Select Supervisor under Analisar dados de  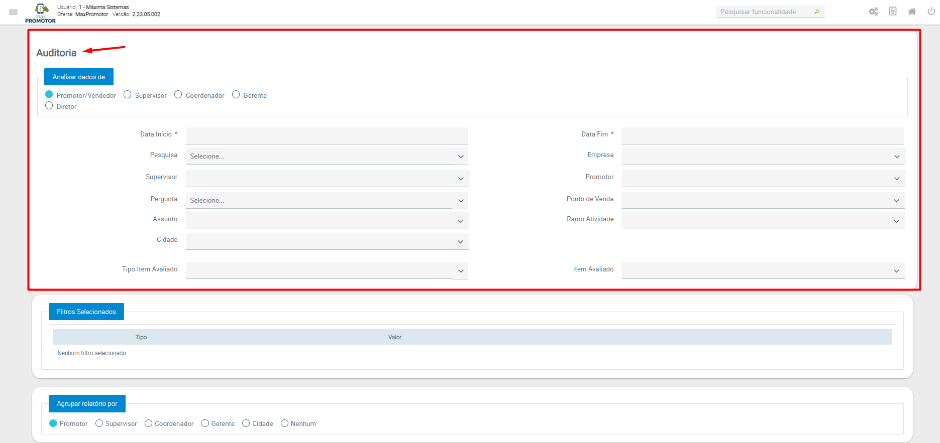128,95
